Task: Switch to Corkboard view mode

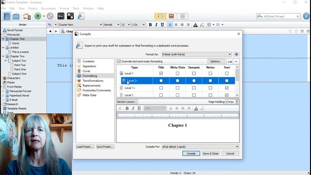Action: (x=172, y=16)
